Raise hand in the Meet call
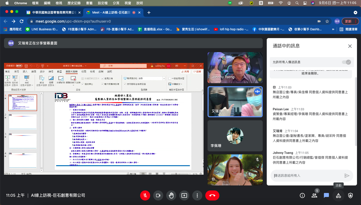361x205 pixels. click(x=171, y=195)
